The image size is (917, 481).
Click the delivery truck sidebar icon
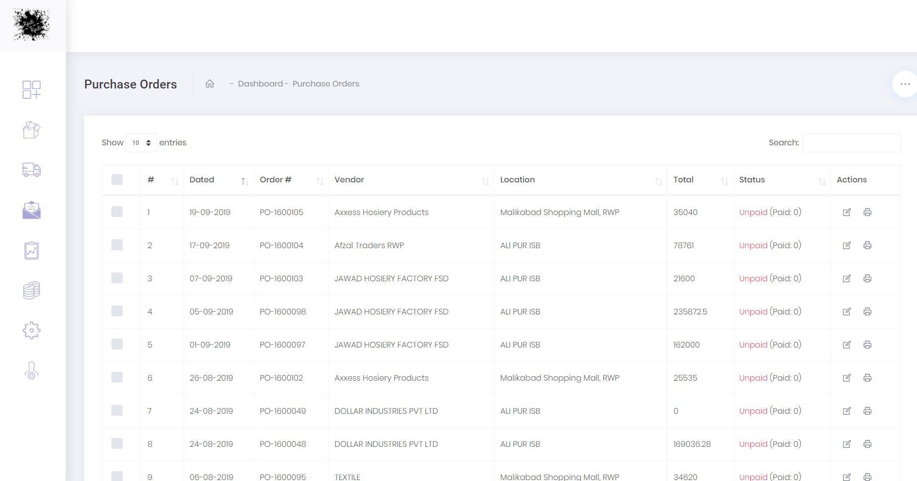pos(32,170)
